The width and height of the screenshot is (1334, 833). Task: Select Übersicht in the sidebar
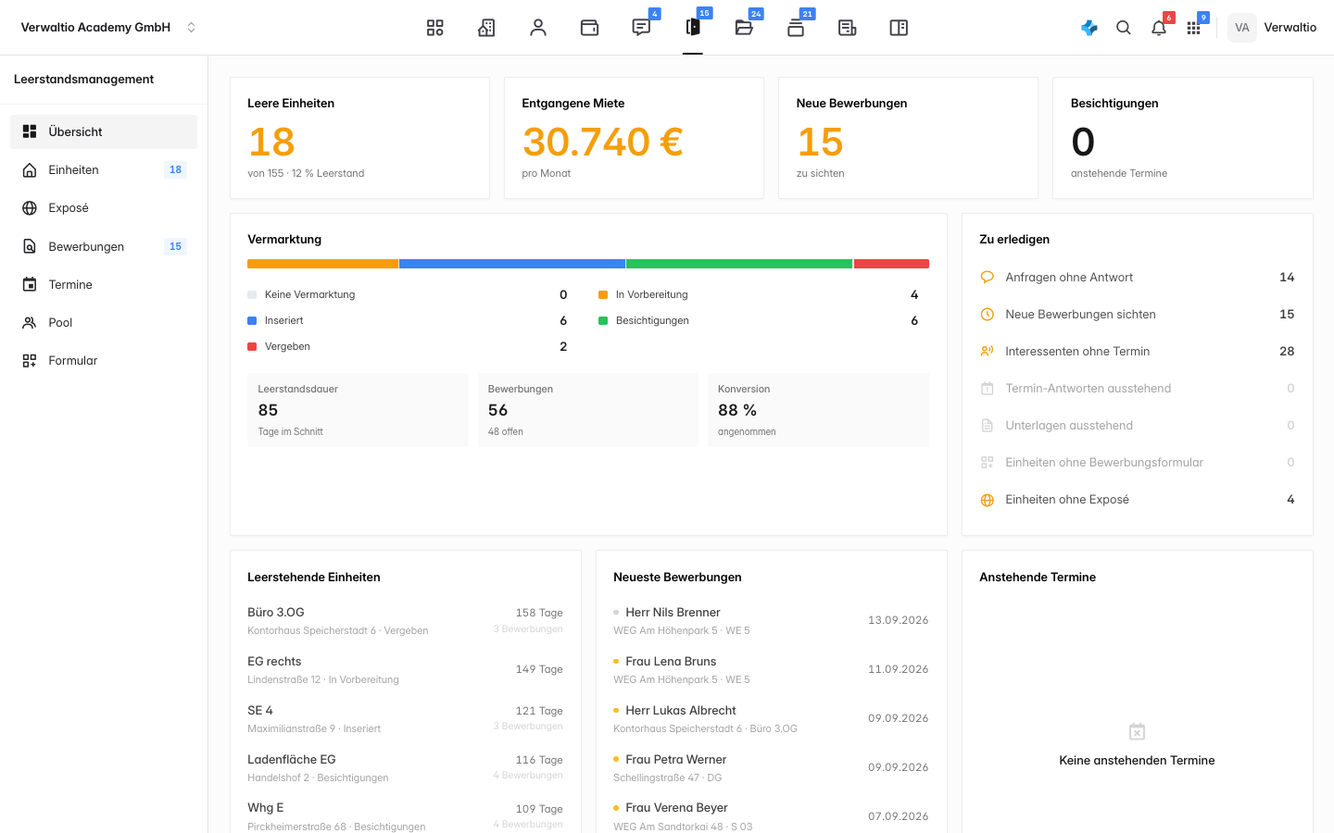104,131
